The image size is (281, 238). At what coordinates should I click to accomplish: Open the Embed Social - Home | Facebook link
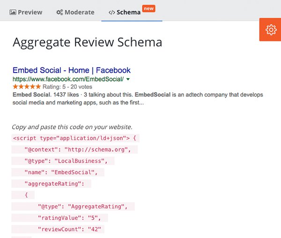click(x=72, y=70)
